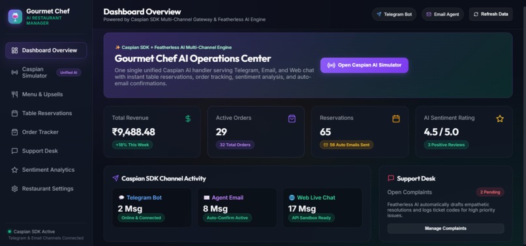Click the envelope icon beside Agent Email

[x=207, y=198]
